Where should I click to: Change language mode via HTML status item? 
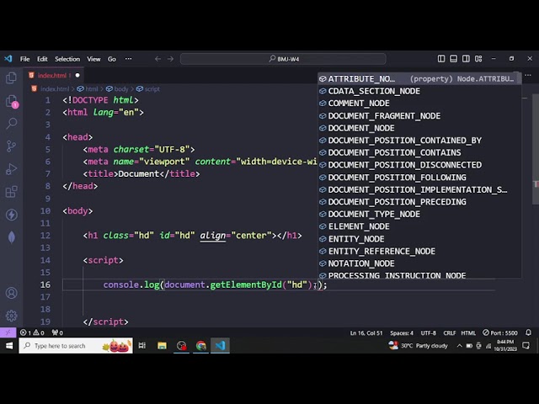468,333
